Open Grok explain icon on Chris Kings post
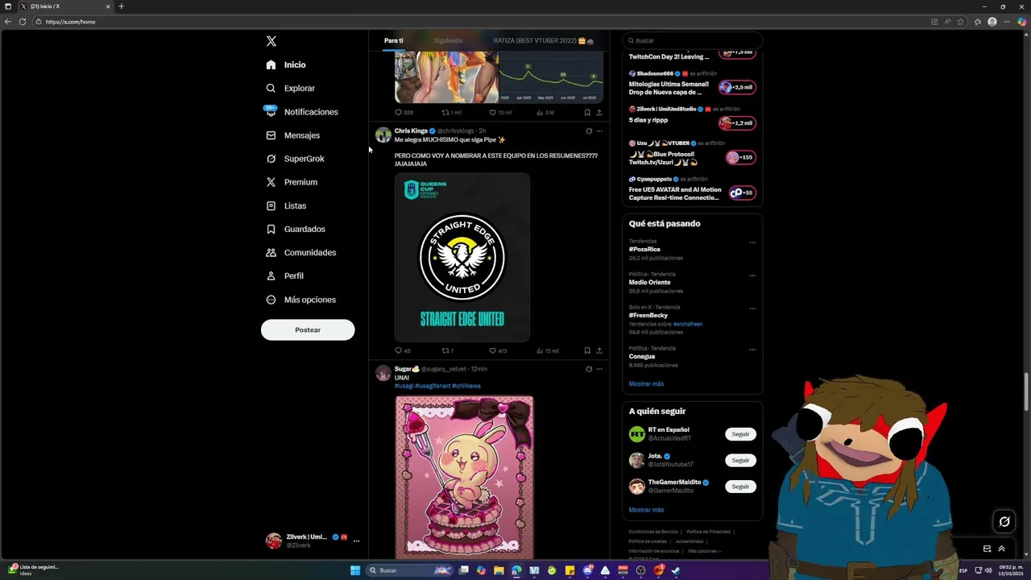 tap(588, 131)
